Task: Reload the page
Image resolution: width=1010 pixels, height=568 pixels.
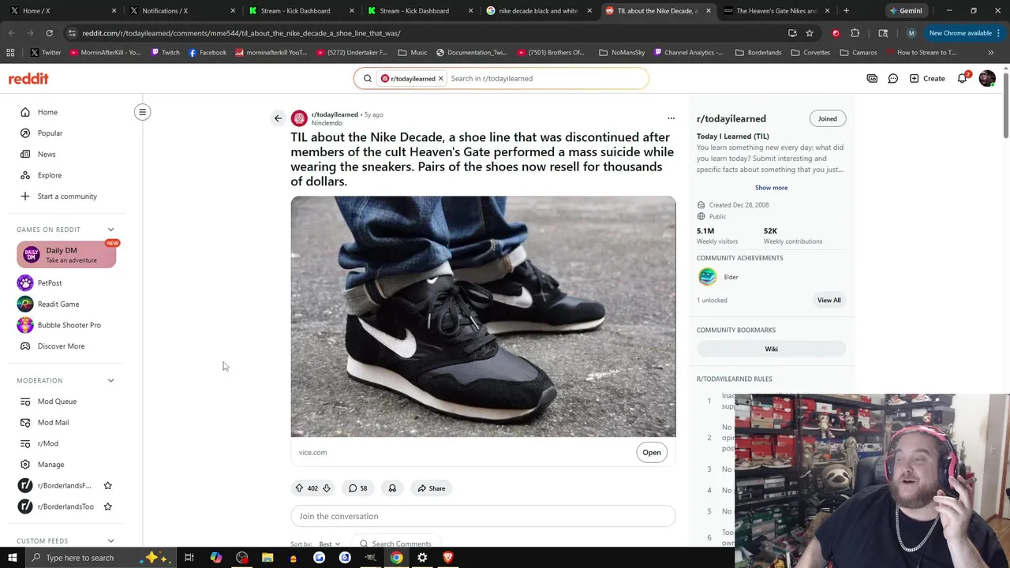Action: [49, 33]
